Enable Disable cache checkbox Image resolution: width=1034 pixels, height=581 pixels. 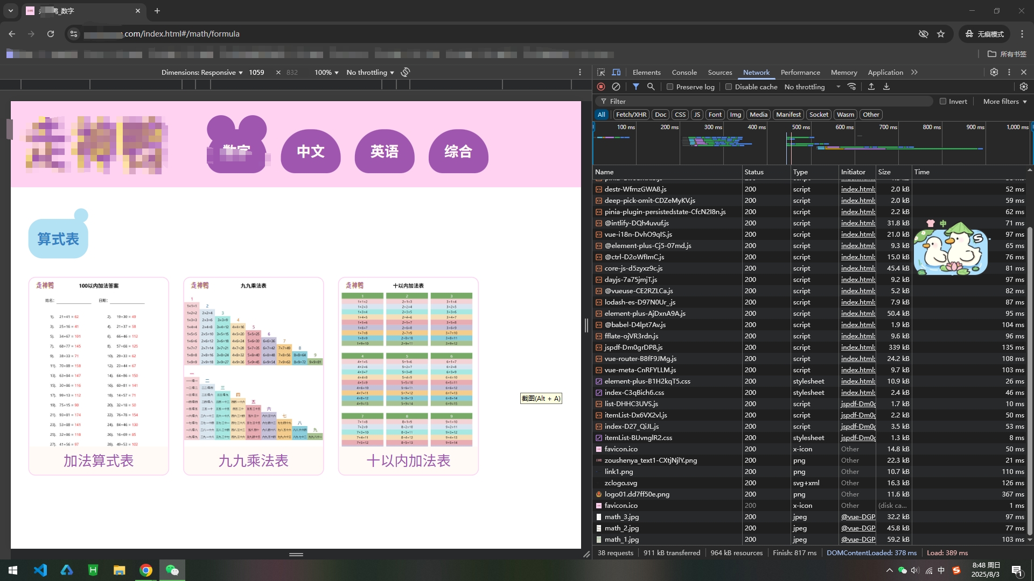[729, 87]
